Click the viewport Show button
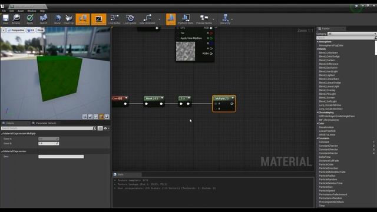The image size is (377, 212). [x=41, y=30]
